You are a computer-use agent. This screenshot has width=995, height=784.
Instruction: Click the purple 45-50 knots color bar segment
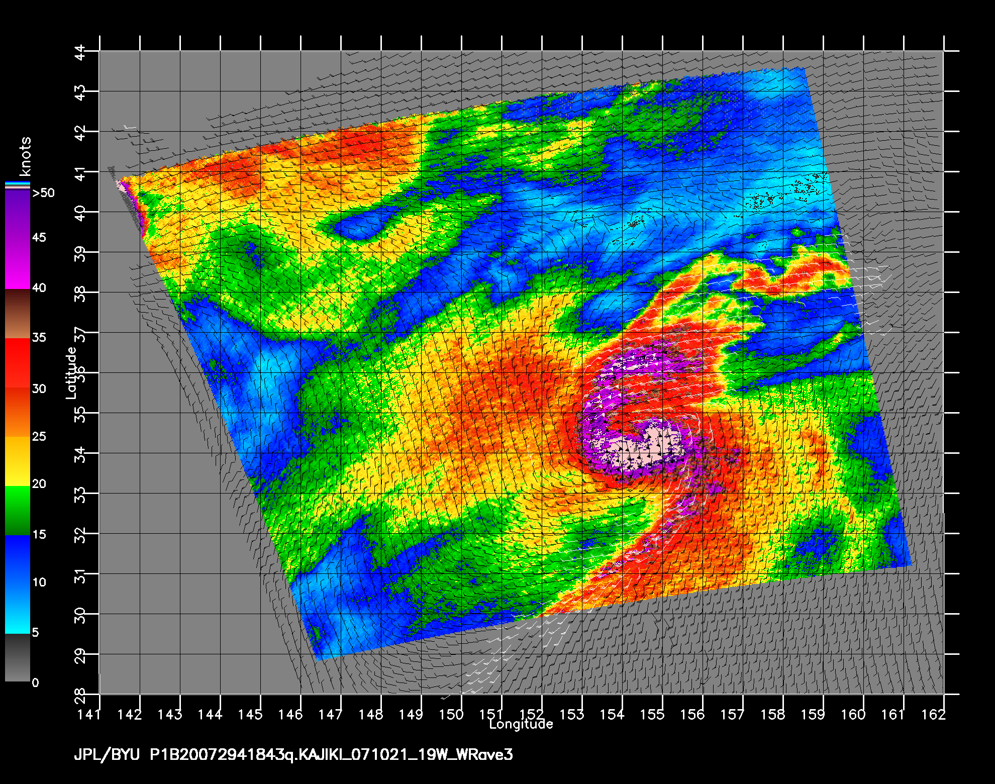(x=18, y=215)
